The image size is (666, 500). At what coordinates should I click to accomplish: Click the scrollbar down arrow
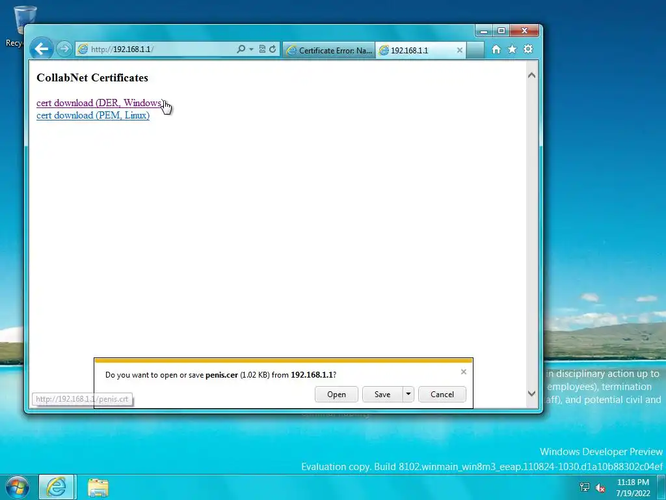coord(531,394)
